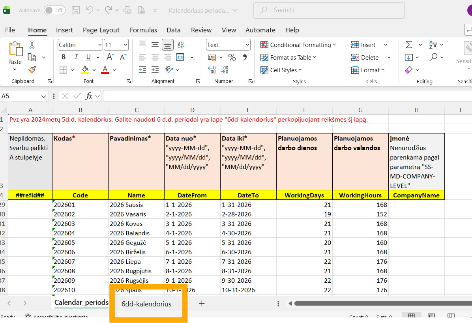Add a new sheet with plus button
472x323 pixels.
202,303
